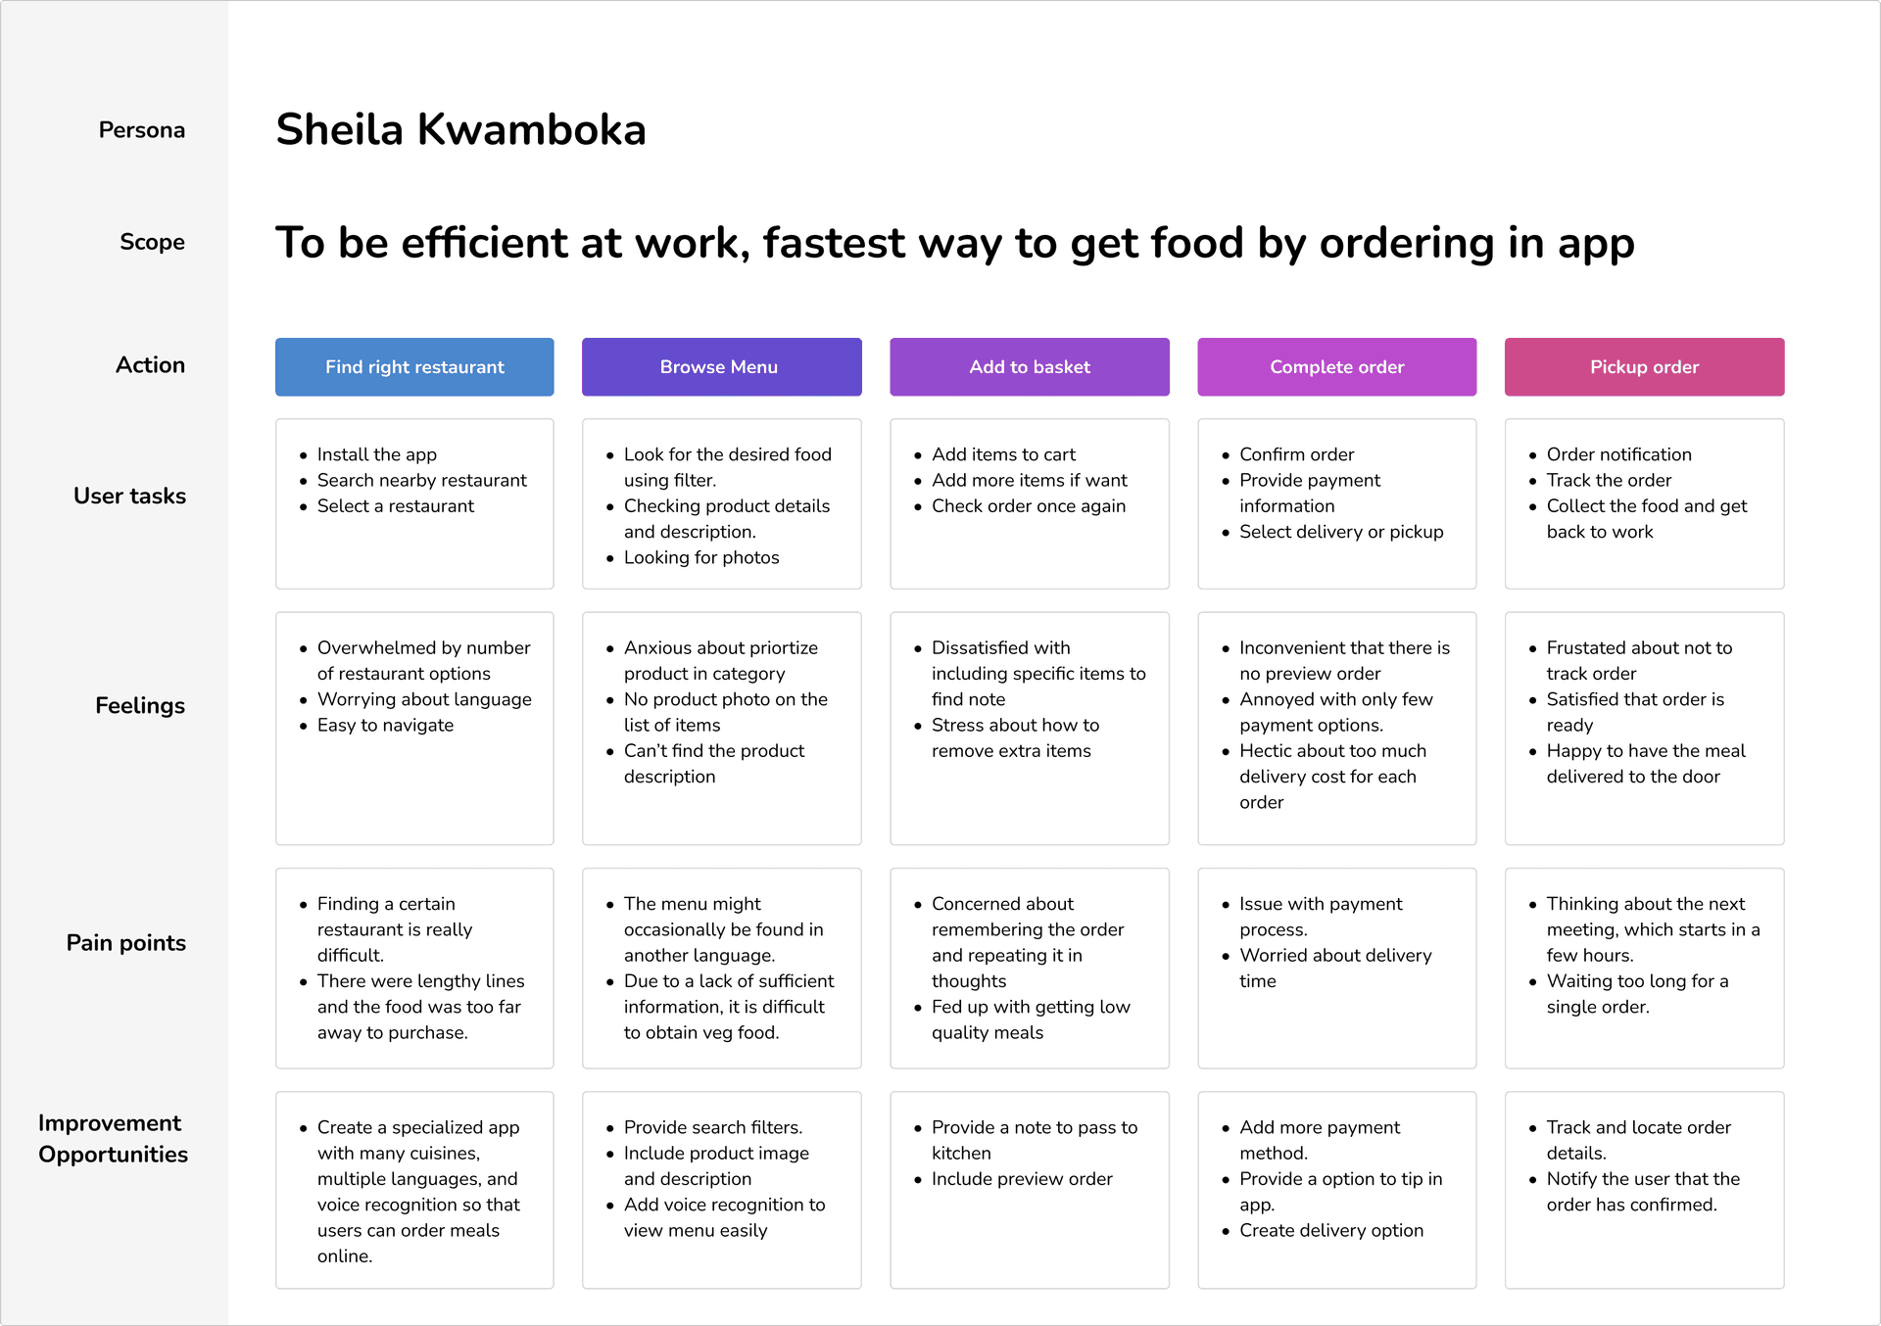The width and height of the screenshot is (1881, 1326).
Task: Click the Find right restaurant action header
Action: (414, 367)
